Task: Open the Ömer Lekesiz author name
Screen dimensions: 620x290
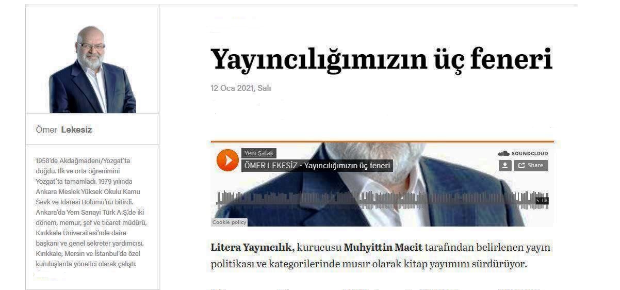Action: pyautogui.click(x=64, y=130)
